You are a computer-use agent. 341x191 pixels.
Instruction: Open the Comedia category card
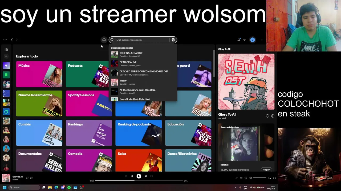pyautogui.click(x=89, y=160)
